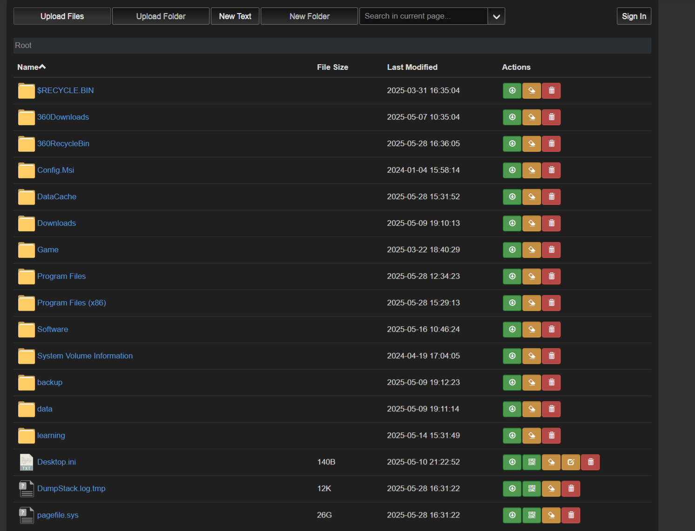Delete the 360Downloads folder
This screenshot has height=531, width=695.
tap(551, 117)
